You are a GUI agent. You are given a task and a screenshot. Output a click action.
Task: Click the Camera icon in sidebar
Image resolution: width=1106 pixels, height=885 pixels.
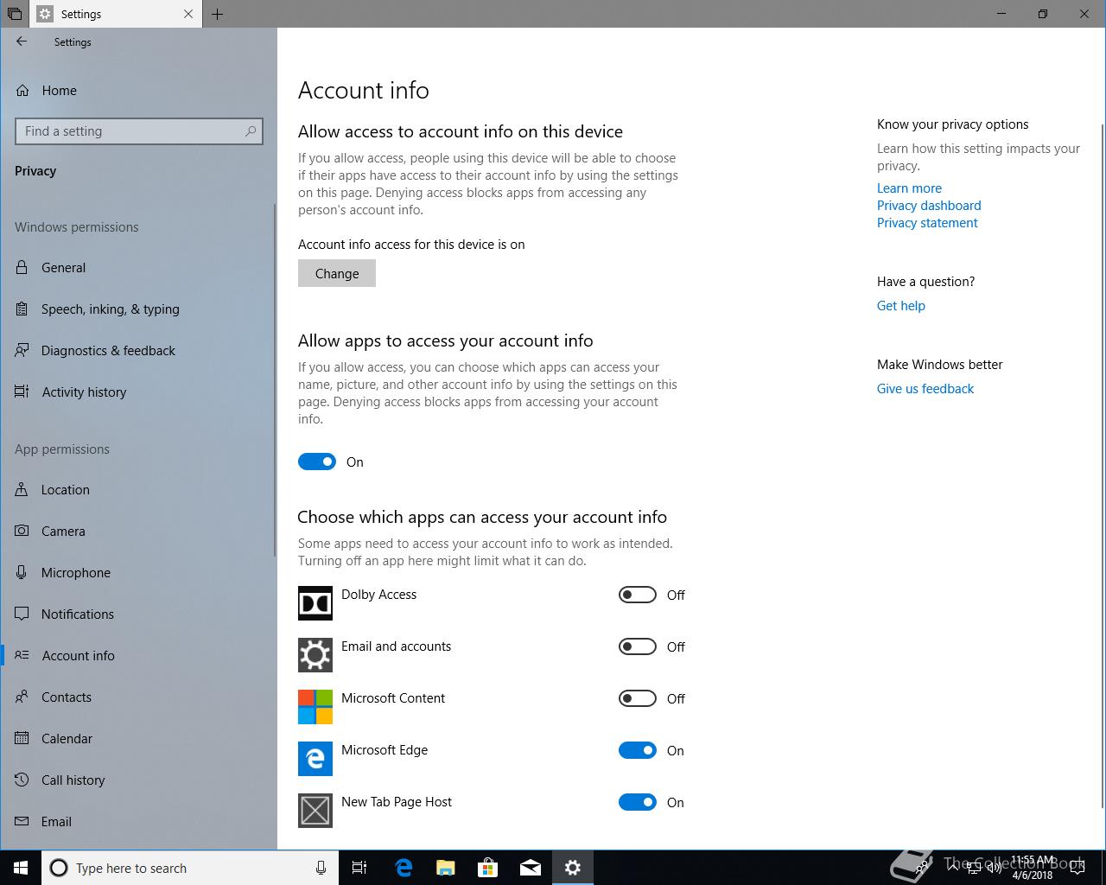click(x=22, y=532)
